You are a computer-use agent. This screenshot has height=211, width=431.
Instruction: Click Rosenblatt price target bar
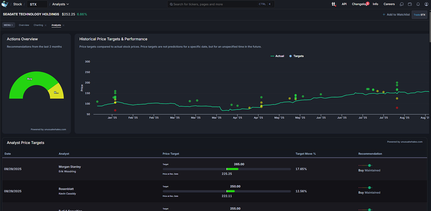pos(226,191)
